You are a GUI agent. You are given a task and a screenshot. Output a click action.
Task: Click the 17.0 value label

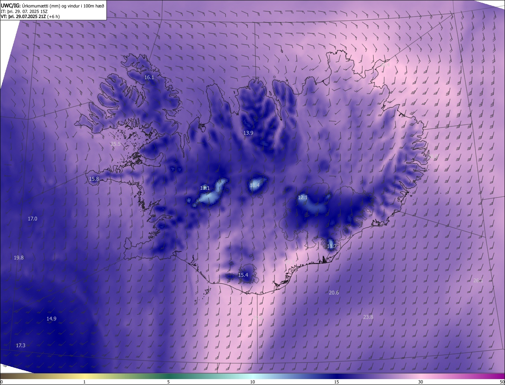coord(32,219)
